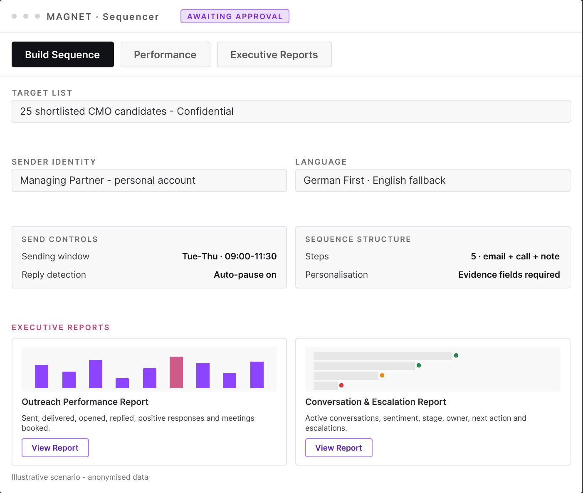Viewport: 583px width, 493px height.
Task: Click the pink bar in the outreach chart
Action: click(176, 372)
